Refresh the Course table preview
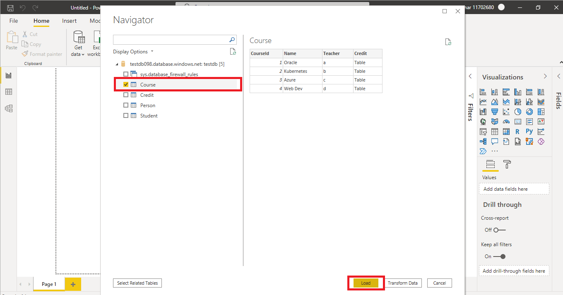Image resolution: width=563 pixels, height=295 pixels. tap(448, 41)
